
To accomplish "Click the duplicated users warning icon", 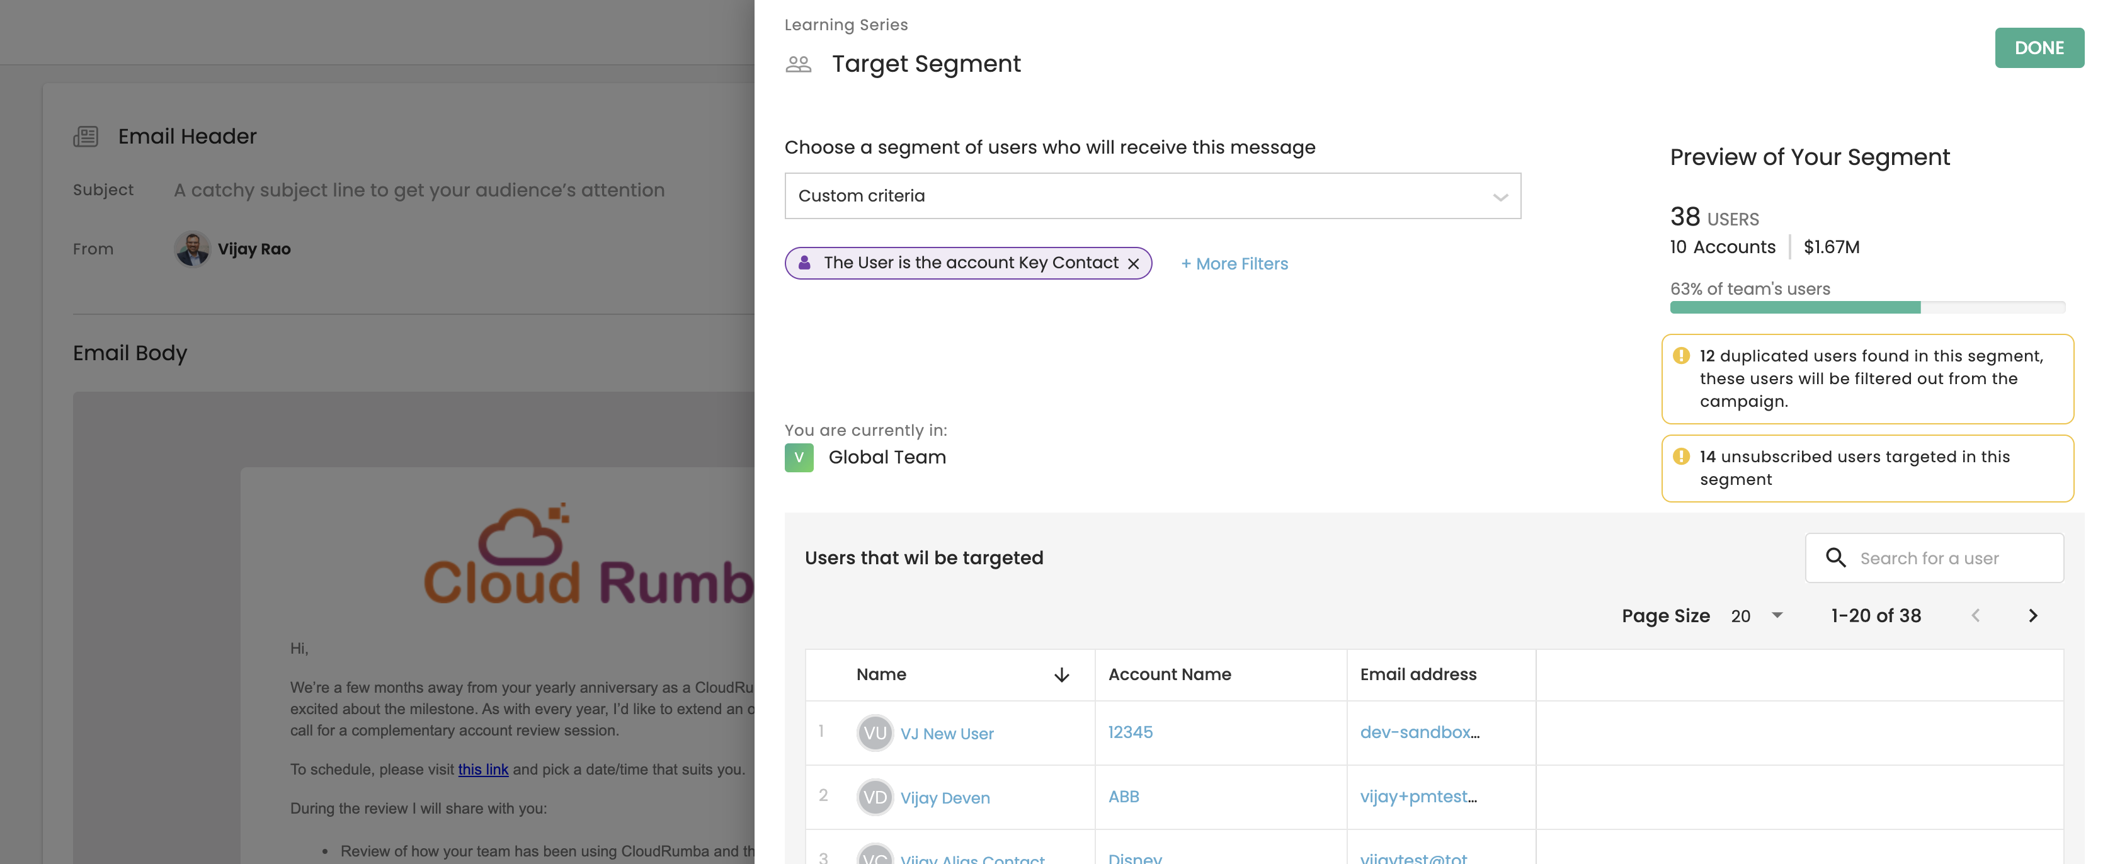I will point(1680,356).
